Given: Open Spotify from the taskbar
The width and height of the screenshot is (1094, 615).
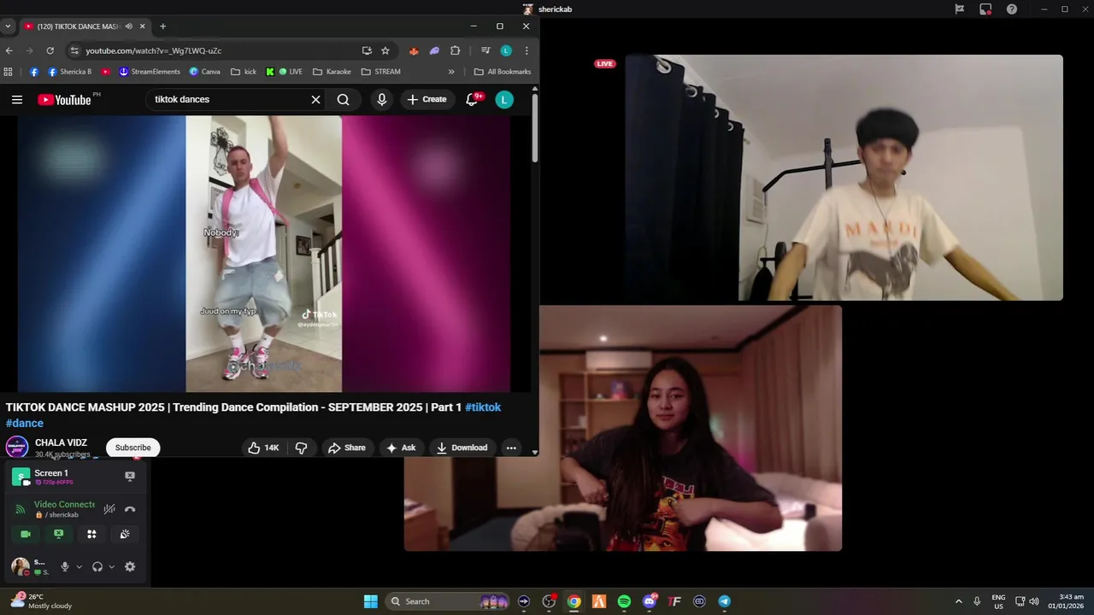Looking at the screenshot, I should pyautogui.click(x=624, y=601).
